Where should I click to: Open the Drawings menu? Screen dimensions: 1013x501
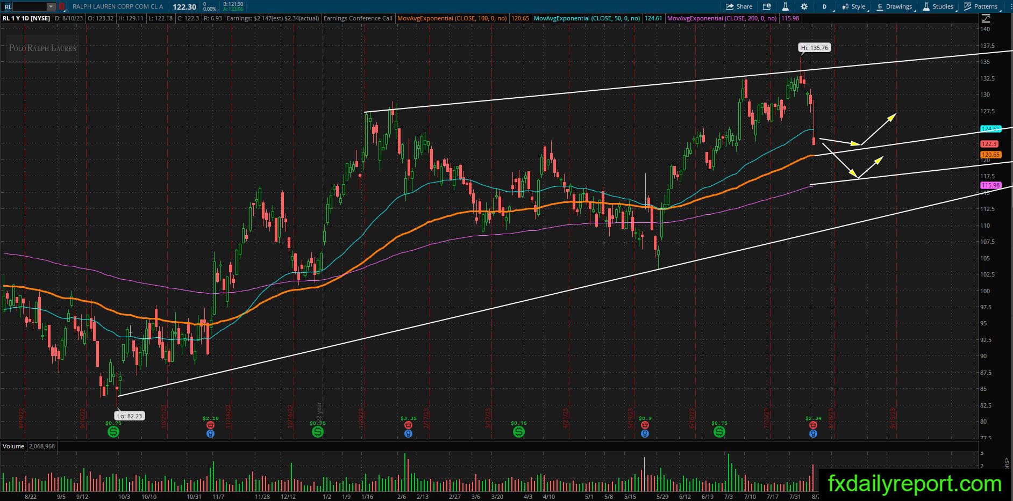coord(894,6)
